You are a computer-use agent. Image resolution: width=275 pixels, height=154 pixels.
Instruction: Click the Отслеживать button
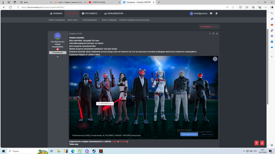tap(206, 27)
